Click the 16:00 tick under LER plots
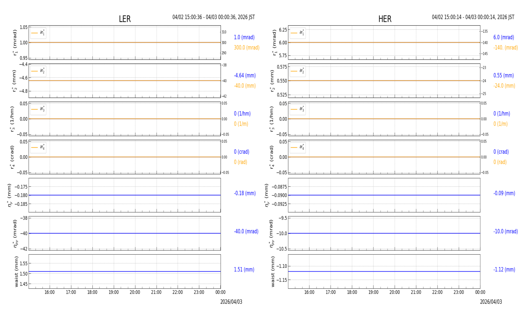The image size is (519, 317). 50,292
